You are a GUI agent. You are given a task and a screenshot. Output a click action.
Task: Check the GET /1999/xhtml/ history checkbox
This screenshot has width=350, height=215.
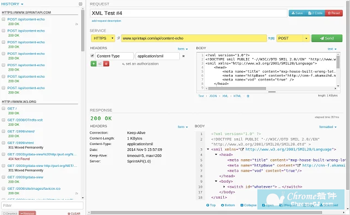(3, 131)
